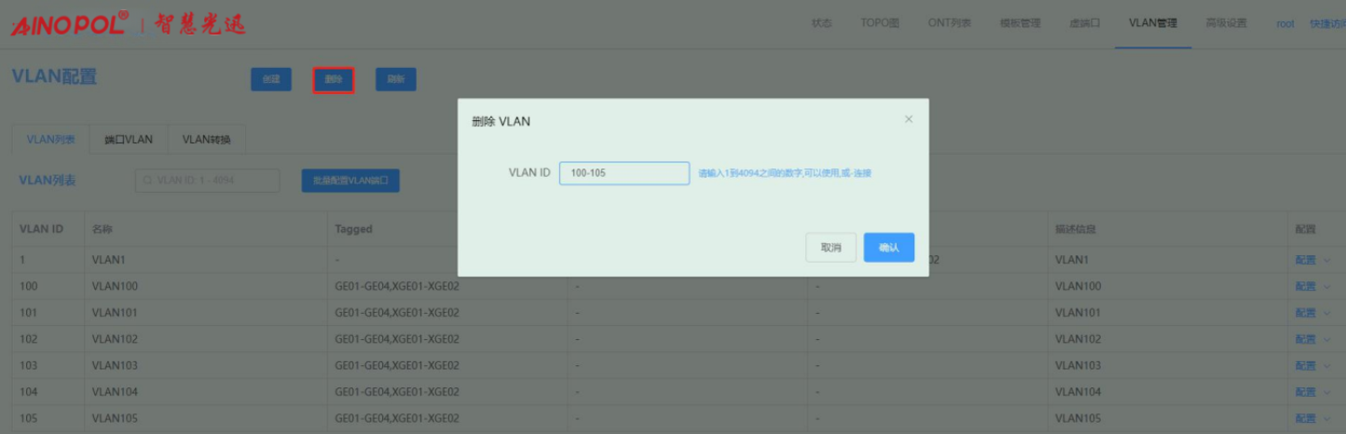Close the 删除 VLAN dialog with X

pos(909,119)
